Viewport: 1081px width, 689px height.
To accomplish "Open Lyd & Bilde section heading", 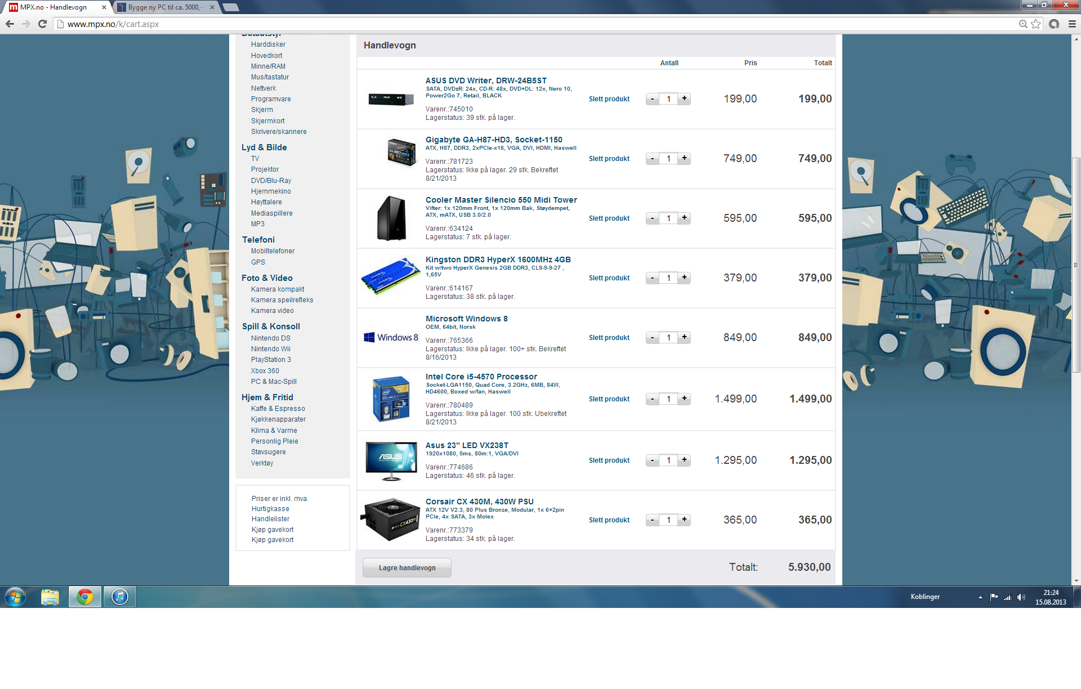I will point(264,147).
